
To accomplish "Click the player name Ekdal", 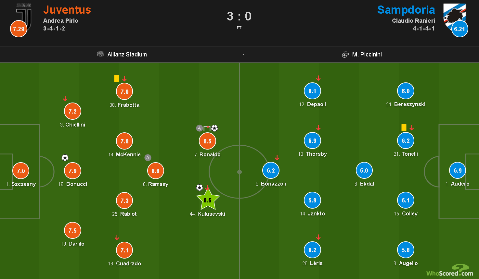I will [367, 184].
